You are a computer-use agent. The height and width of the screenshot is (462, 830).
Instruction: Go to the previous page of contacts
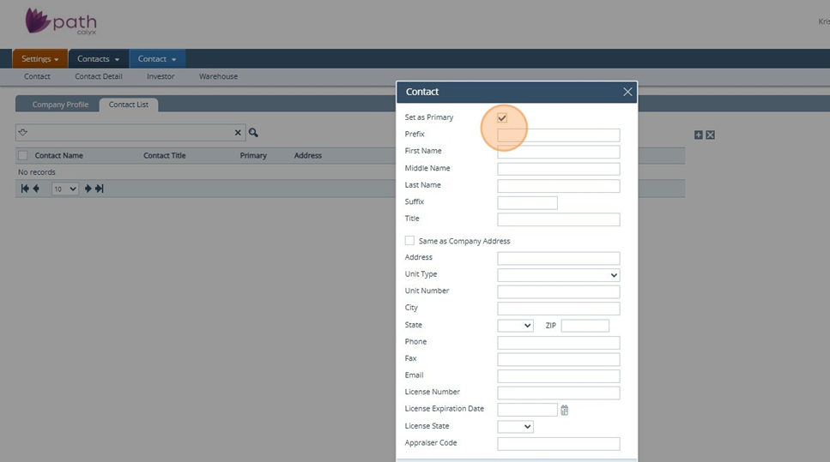pyautogui.click(x=36, y=189)
